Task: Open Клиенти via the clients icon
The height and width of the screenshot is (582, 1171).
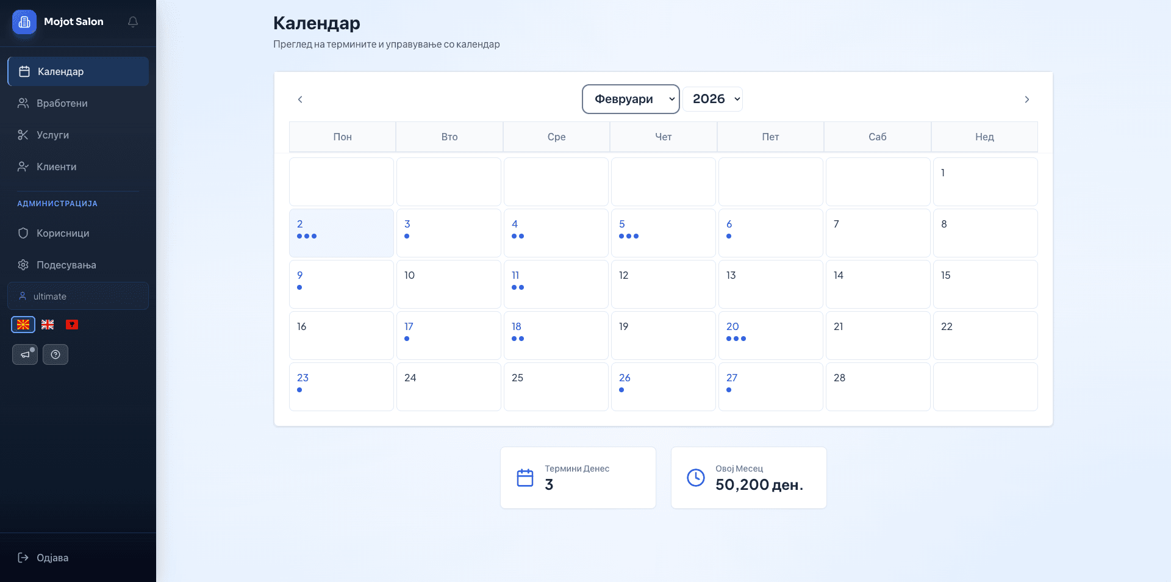Action: [23, 167]
